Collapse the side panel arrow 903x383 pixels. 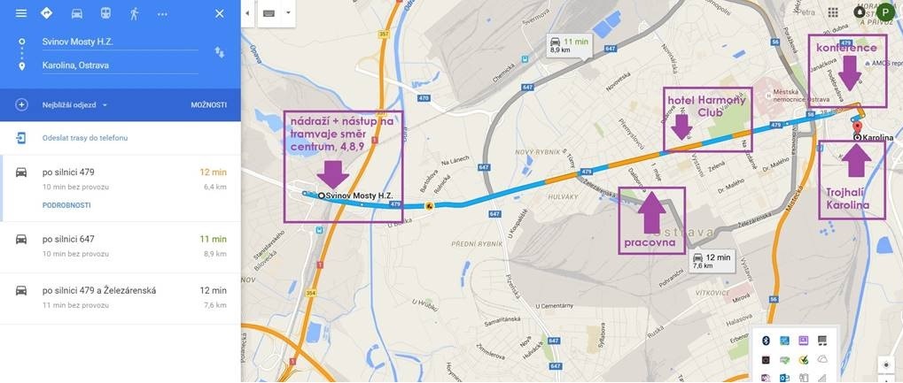tap(247, 12)
